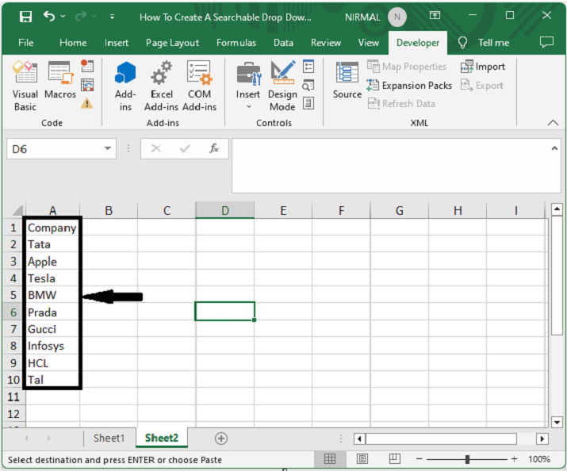Open Excel Add-ins manager
567x471 pixels.
[161, 86]
